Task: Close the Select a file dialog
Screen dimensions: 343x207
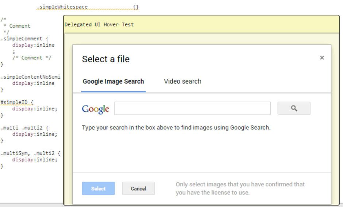Action: 322,58
